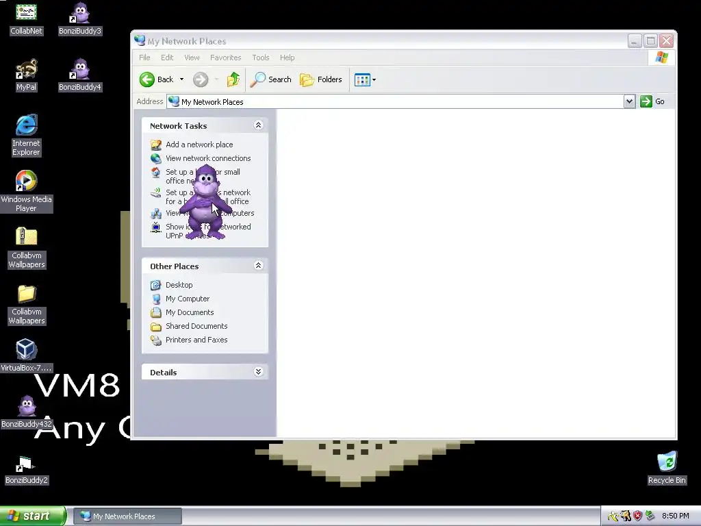Screen dimensions: 701x526
Task: Open My Computer from Other Places
Action: coord(188,299)
